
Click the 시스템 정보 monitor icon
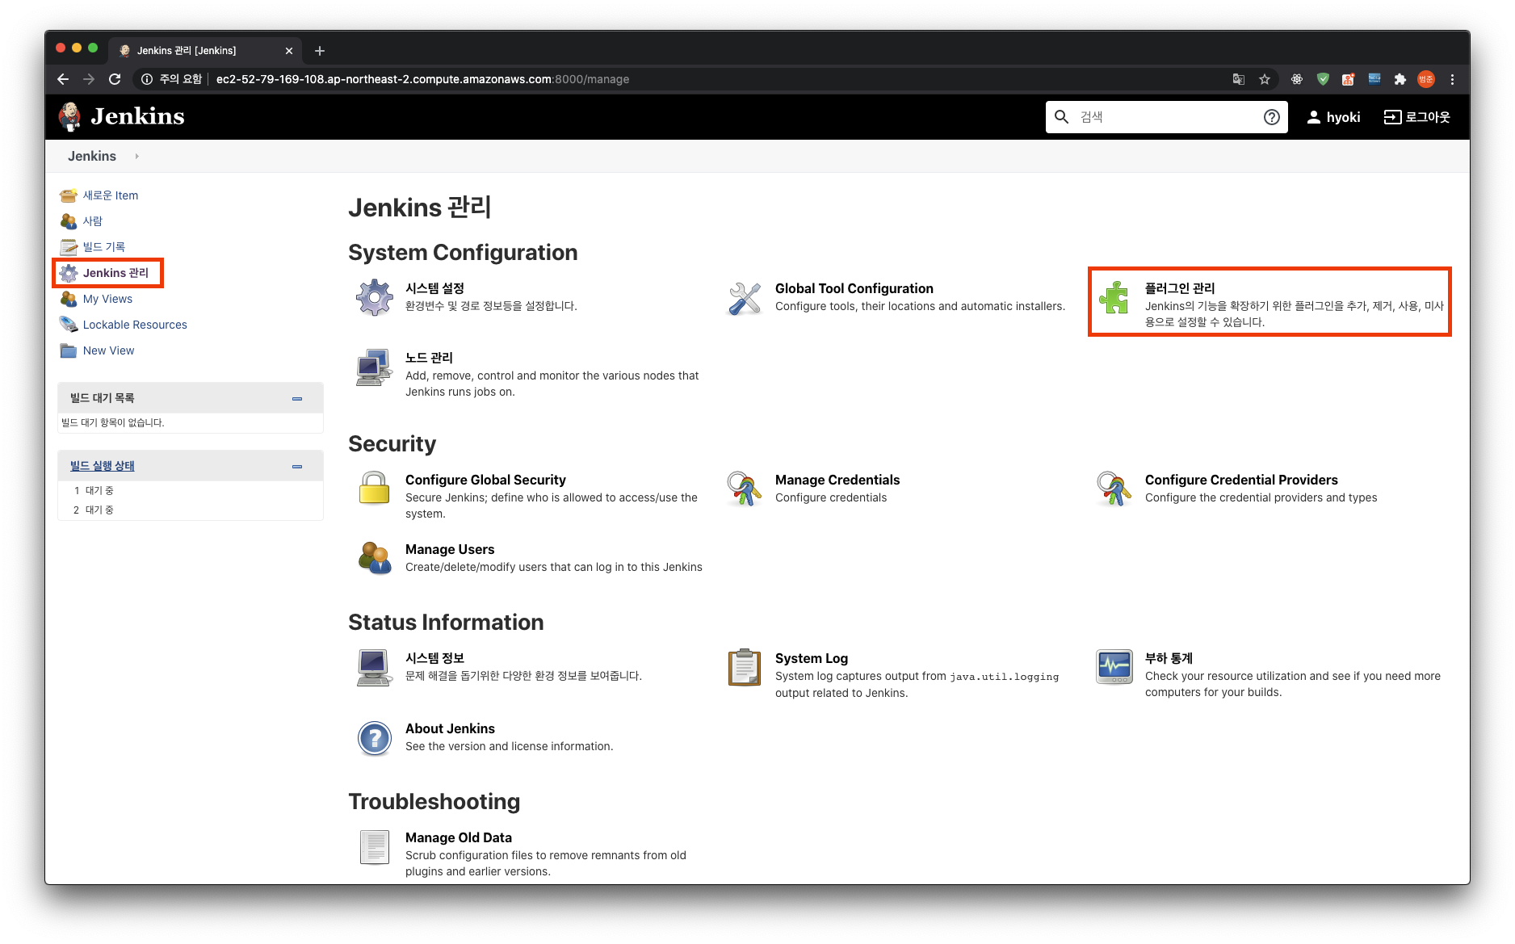tap(375, 667)
